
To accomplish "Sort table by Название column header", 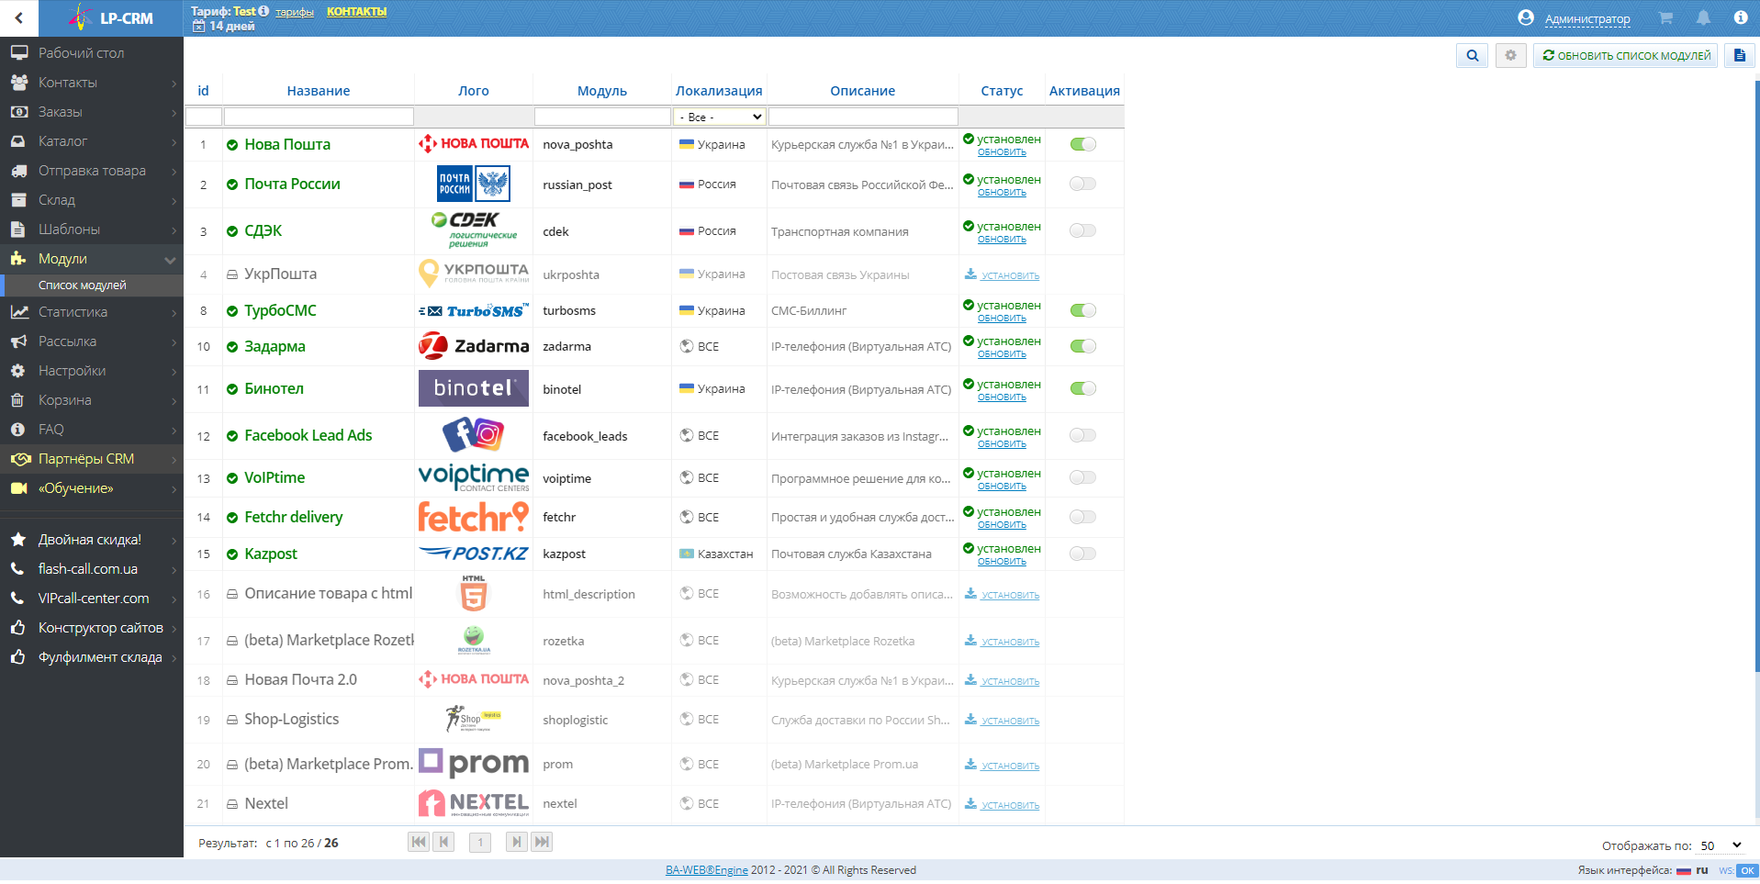I will click(319, 91).
